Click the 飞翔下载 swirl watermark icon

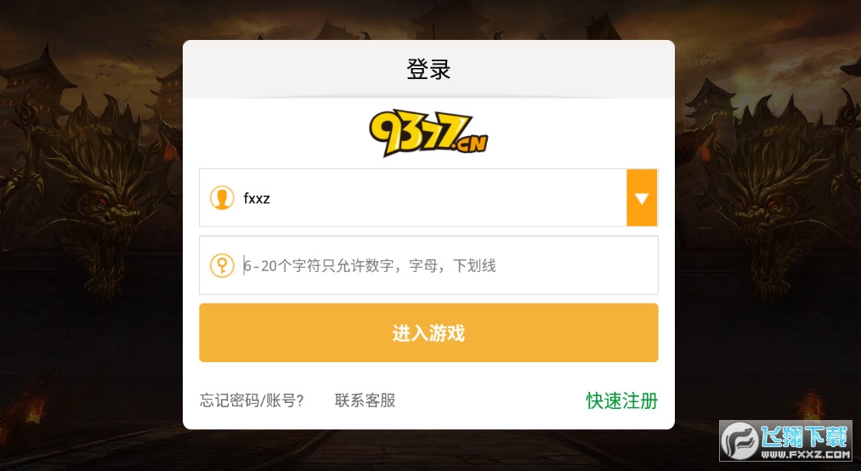[739, 440]
